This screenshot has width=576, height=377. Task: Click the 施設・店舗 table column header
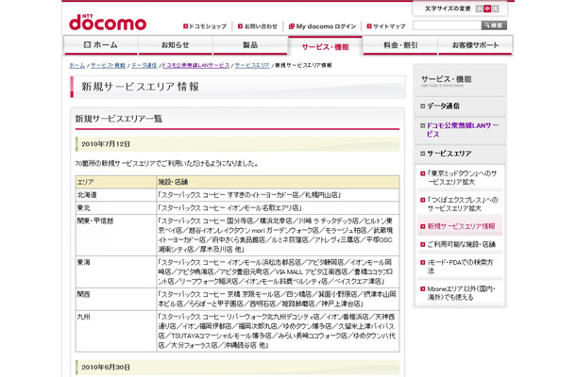(x=278, y=182)
